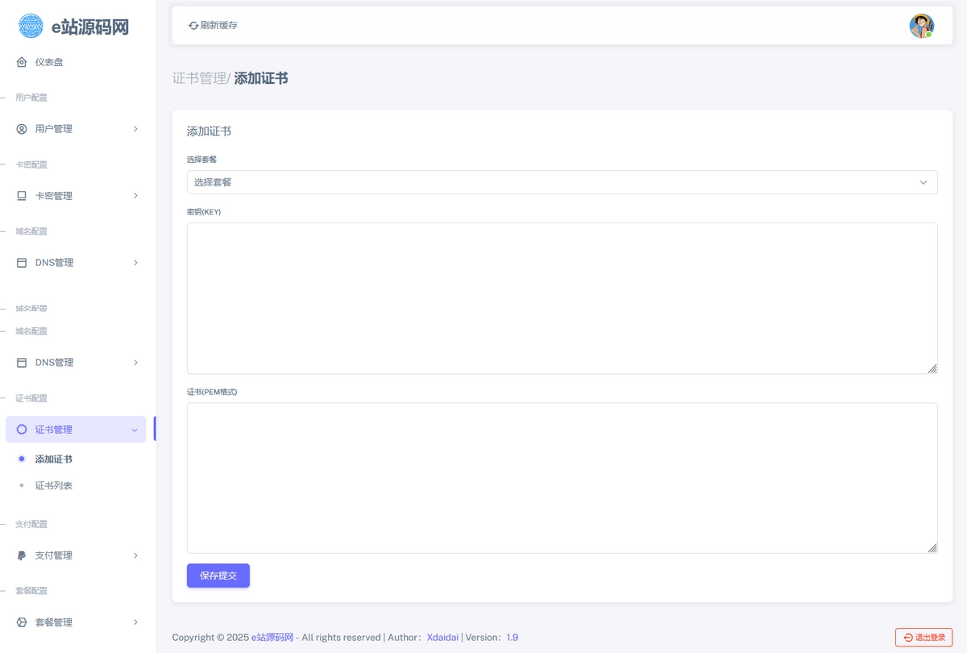Click the e站源码网 globe logo
The height and width of the screenshot is (653, 967).
pyautogui.click(x=31, y=26)
